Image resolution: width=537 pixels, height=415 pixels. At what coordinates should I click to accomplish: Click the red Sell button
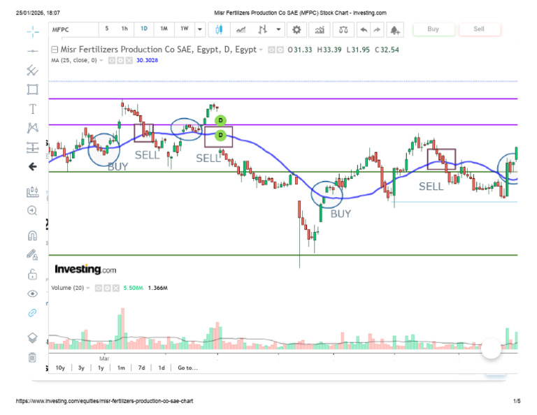point(479,29)
